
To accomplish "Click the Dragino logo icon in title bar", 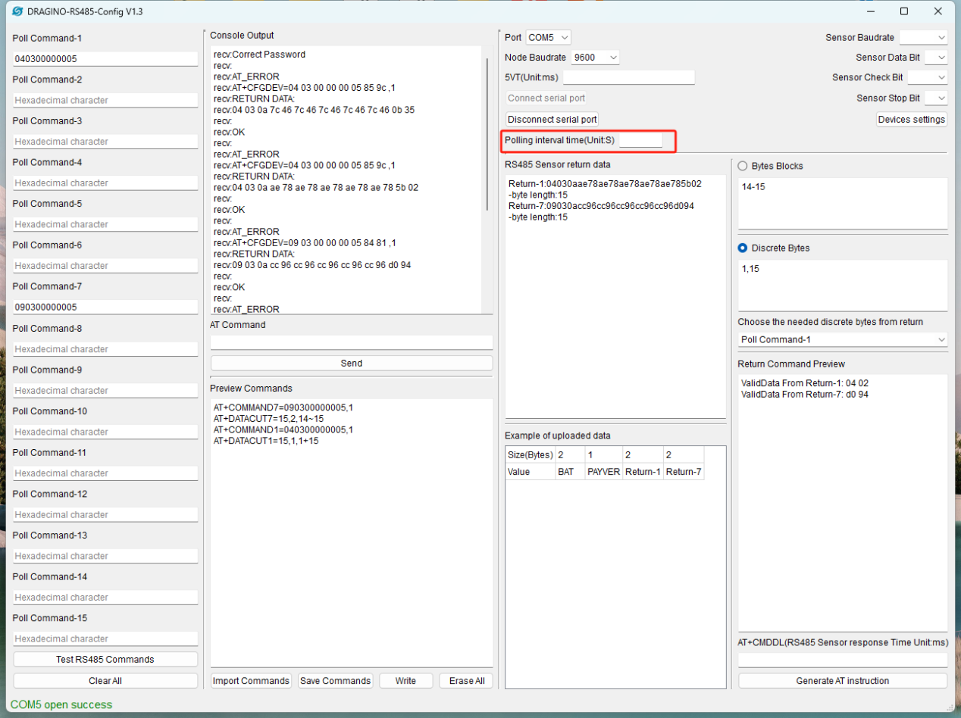I will [x=18, y=11].
